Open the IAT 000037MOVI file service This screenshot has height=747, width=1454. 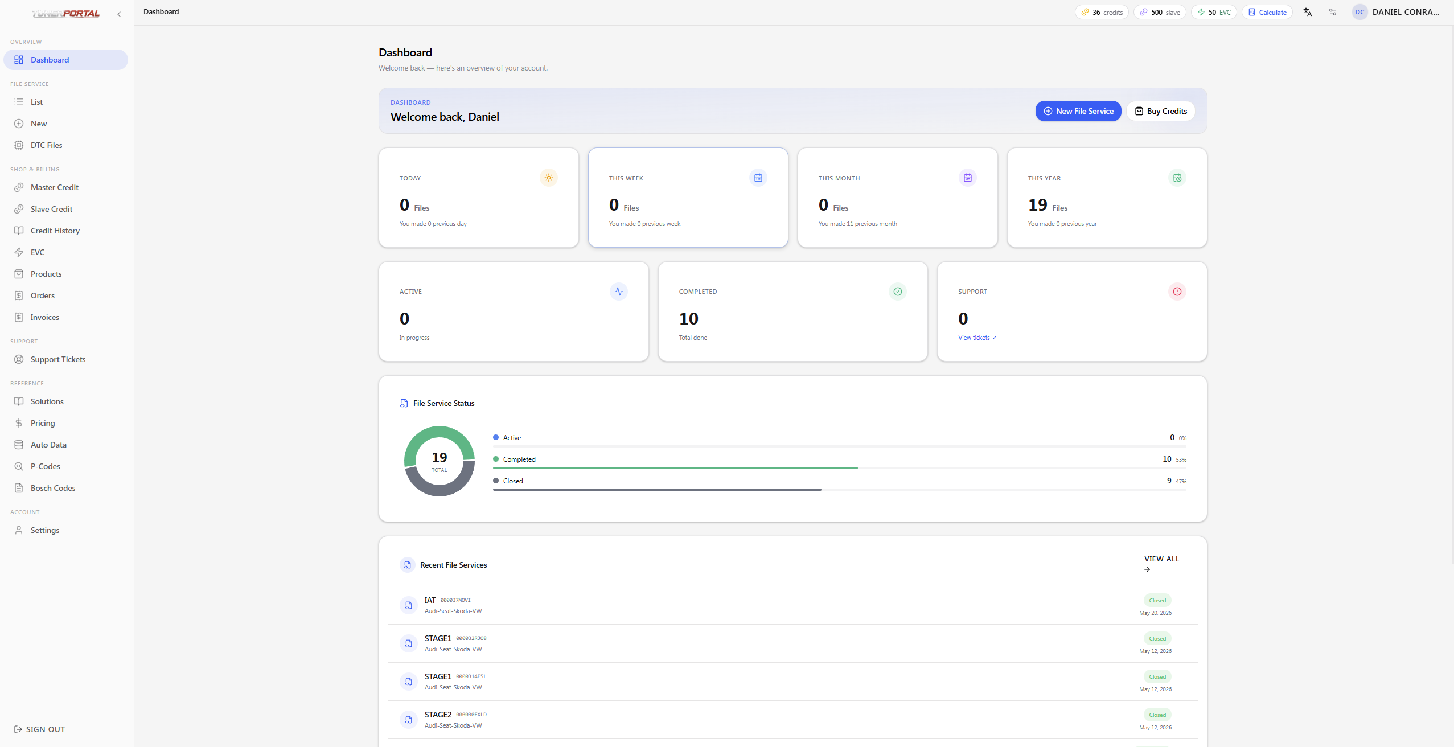793,605
